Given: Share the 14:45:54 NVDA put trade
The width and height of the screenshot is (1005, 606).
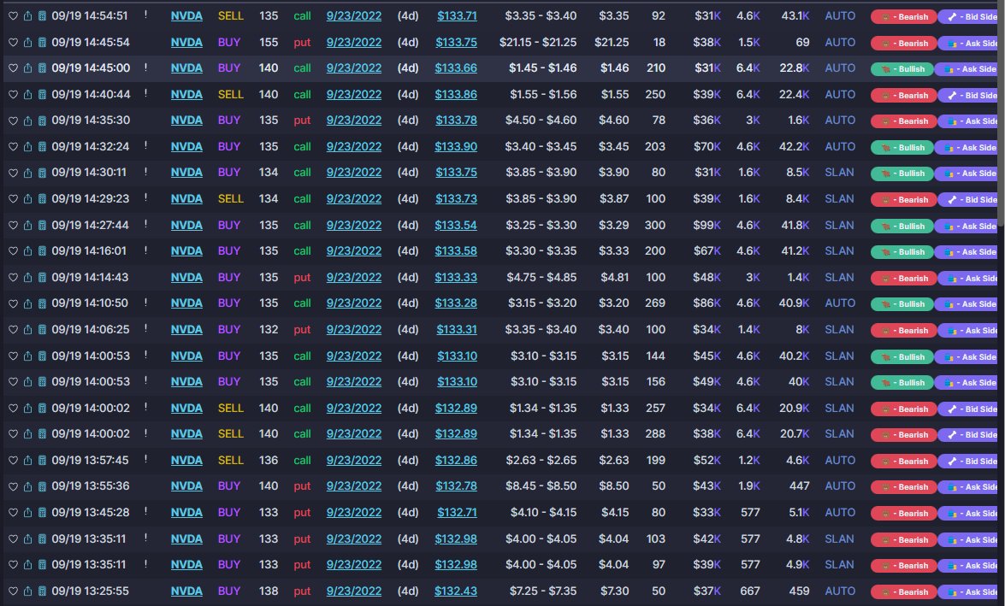Looking at the screenshot, I should pyautogui.click(x=27, y=42).
